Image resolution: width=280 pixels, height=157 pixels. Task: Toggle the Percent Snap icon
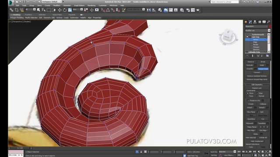pyautogui.click(x=113, y=10)
